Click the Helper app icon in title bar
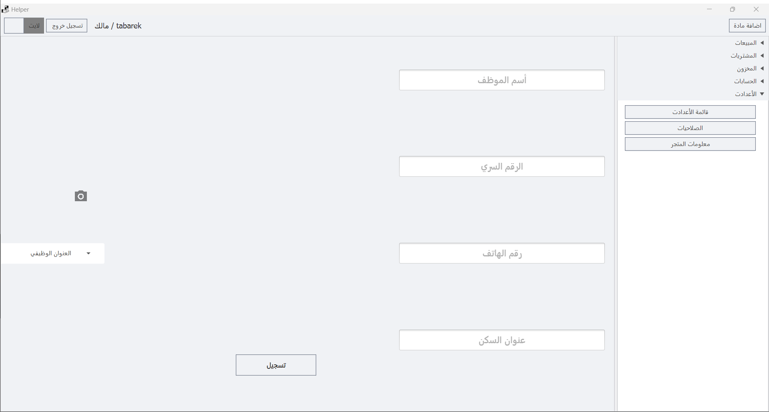 tap(5, 9)
